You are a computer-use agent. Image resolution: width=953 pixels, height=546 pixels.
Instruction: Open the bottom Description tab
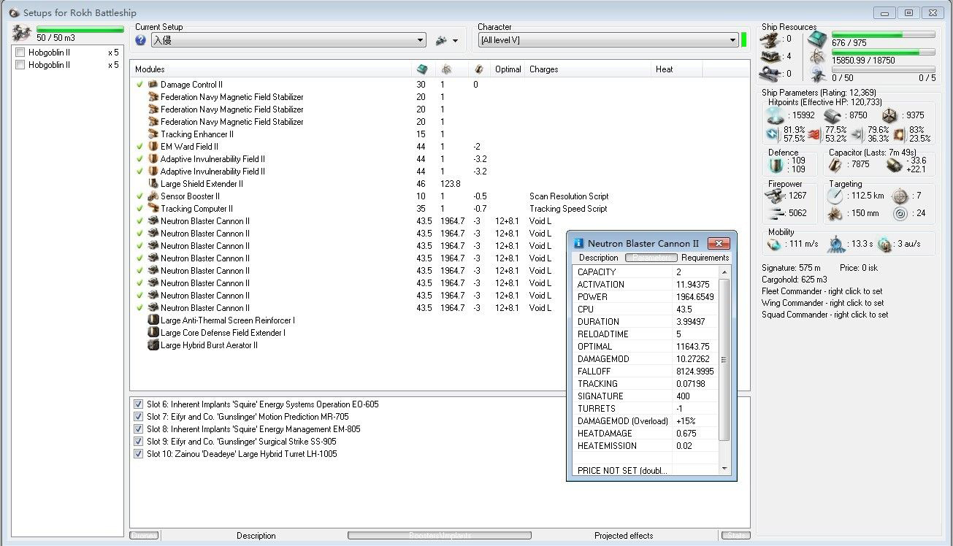coord(256,536)
